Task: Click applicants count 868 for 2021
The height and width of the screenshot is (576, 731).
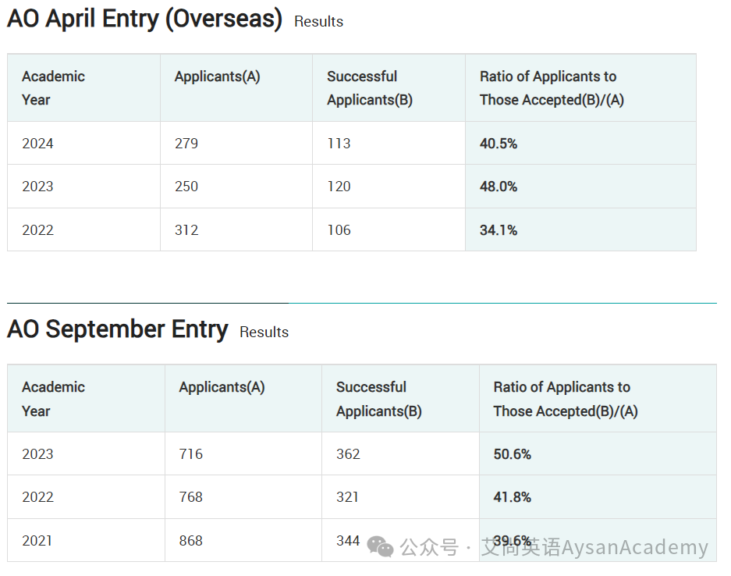Action: (x=190, y=541)
